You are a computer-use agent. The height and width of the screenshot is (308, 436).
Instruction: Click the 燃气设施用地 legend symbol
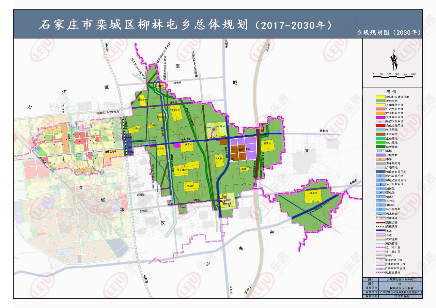[380, 176]
